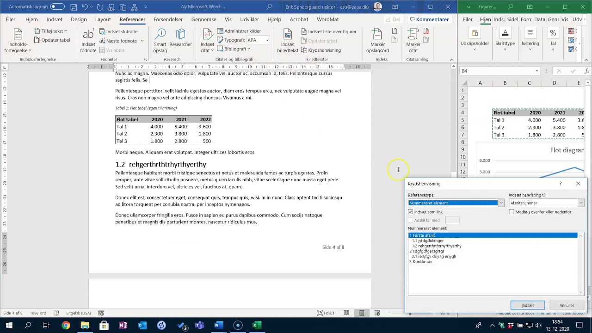Open Excel Name Box dropdown arrow
Image resolution: width=592 pixels, height=333 pixels.
coord(537,71)
